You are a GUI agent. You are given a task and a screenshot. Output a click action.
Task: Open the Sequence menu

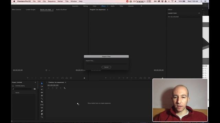click(52, 1)
